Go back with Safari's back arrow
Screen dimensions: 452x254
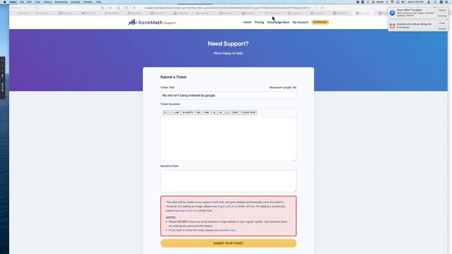[25, 8]
